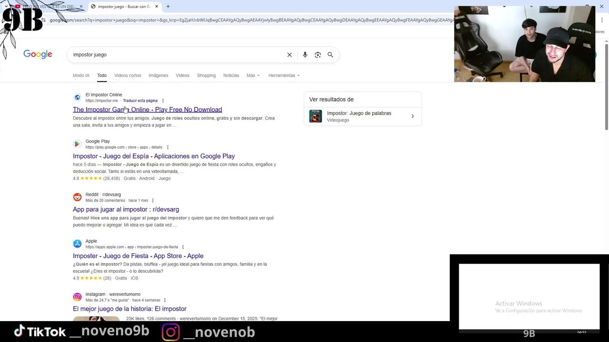Switch to Videos tab

182,76
